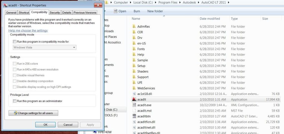Expand breadcrumb arrow after AutoCAD LT 2011
This screenshot has width=284, height=134.
(x=229, y=2)
